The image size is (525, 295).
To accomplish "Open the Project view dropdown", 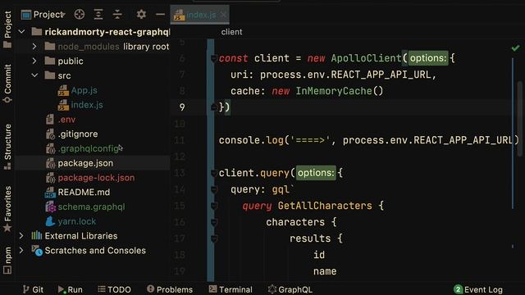I will click(x=43, y=15).
